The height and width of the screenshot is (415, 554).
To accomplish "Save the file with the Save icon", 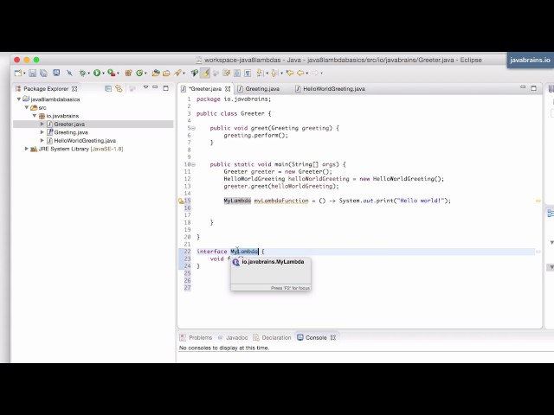I will point(33,73).
